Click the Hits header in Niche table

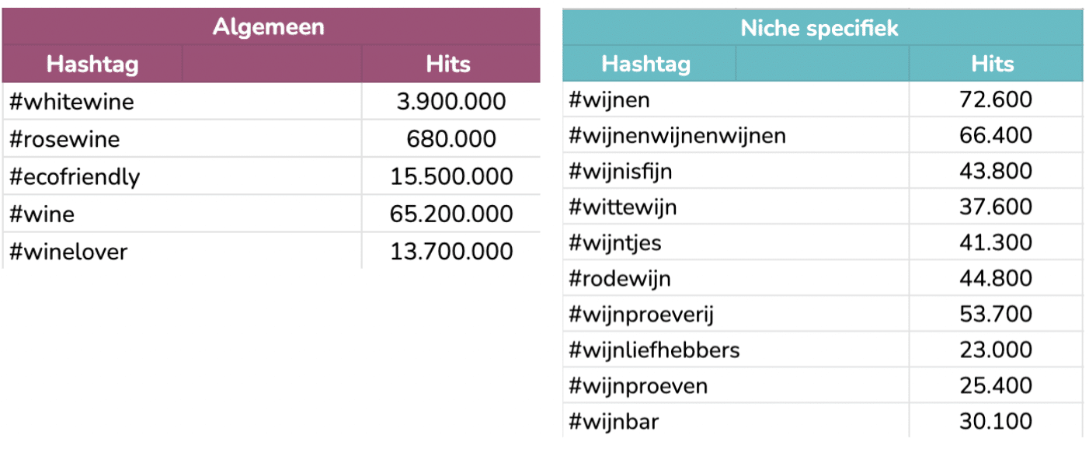(x=995, y=64)
